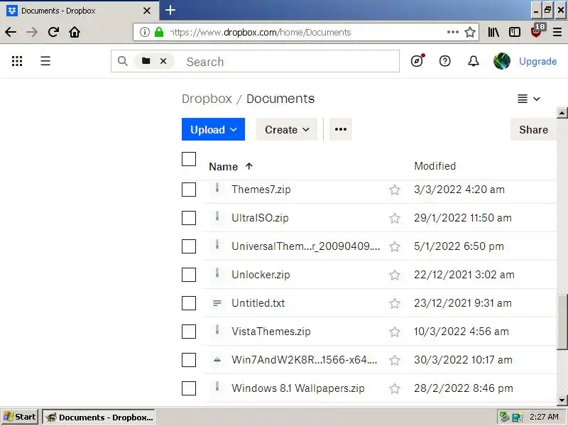The image size is (568, 426).
Task: Open the more actions ellipsis button
Action: pyautogui.click(x=341, y=129)
